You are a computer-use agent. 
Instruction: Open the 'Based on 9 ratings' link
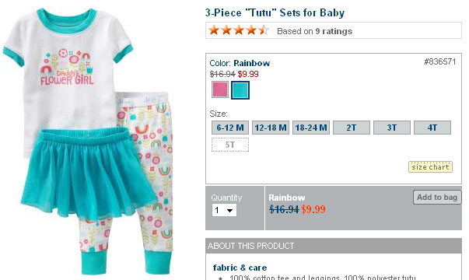pos(314,31)
